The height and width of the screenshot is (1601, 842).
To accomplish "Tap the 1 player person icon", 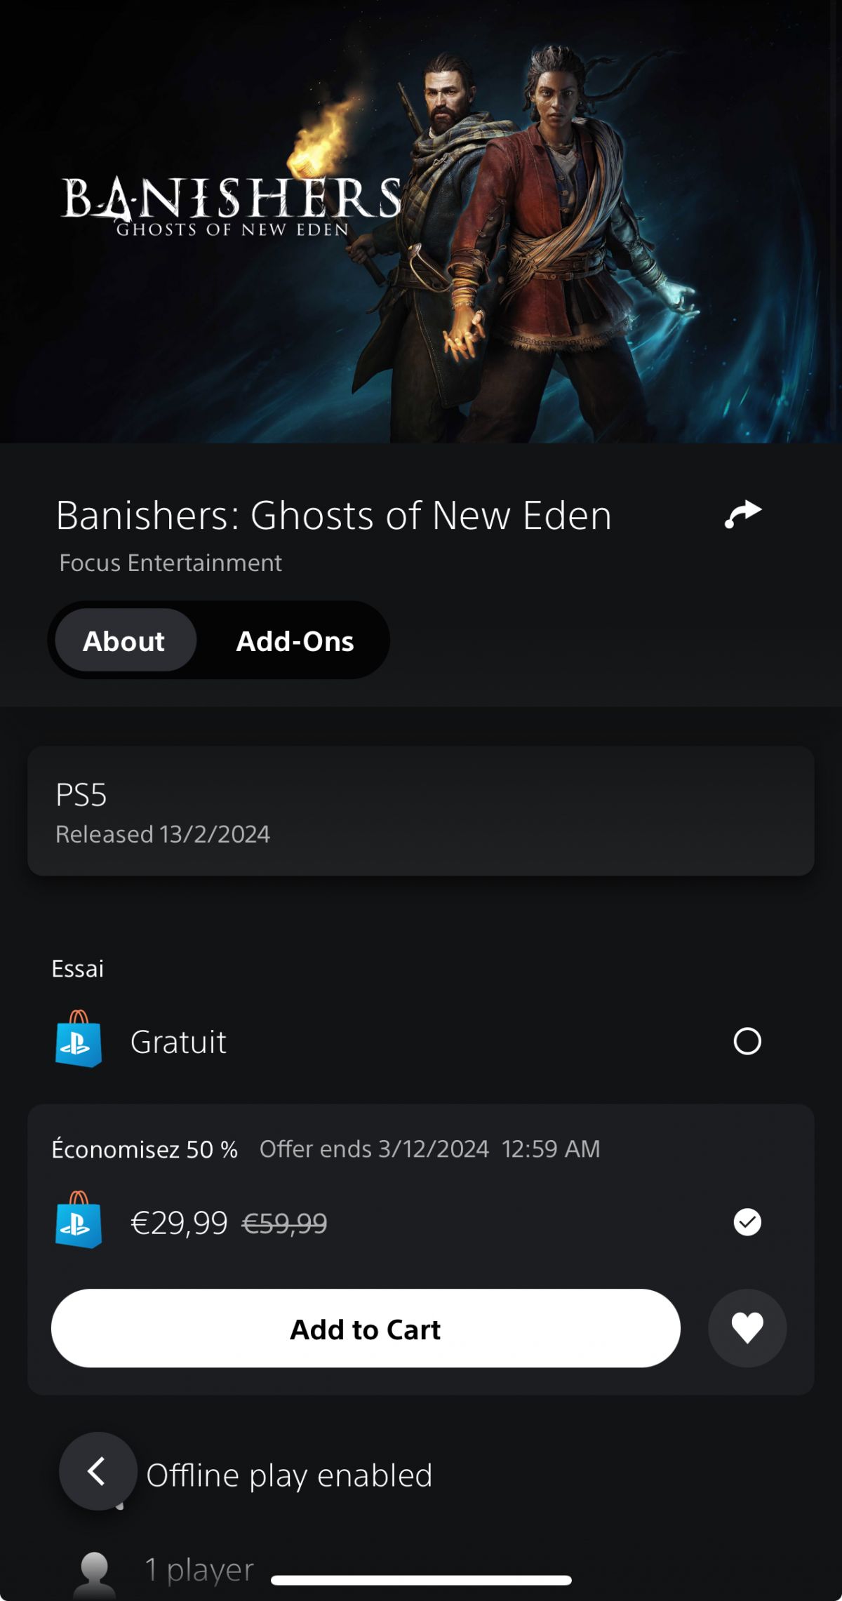I will (95, 1574).
